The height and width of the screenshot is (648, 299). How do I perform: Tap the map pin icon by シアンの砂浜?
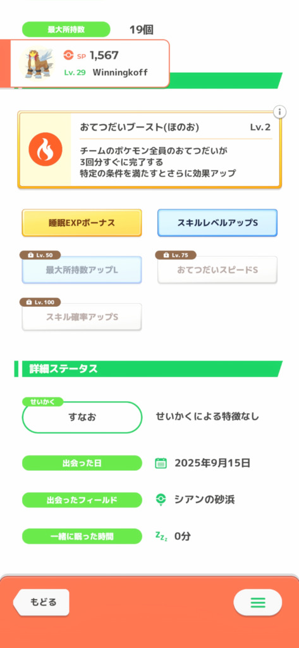click(x=161, y=500)
